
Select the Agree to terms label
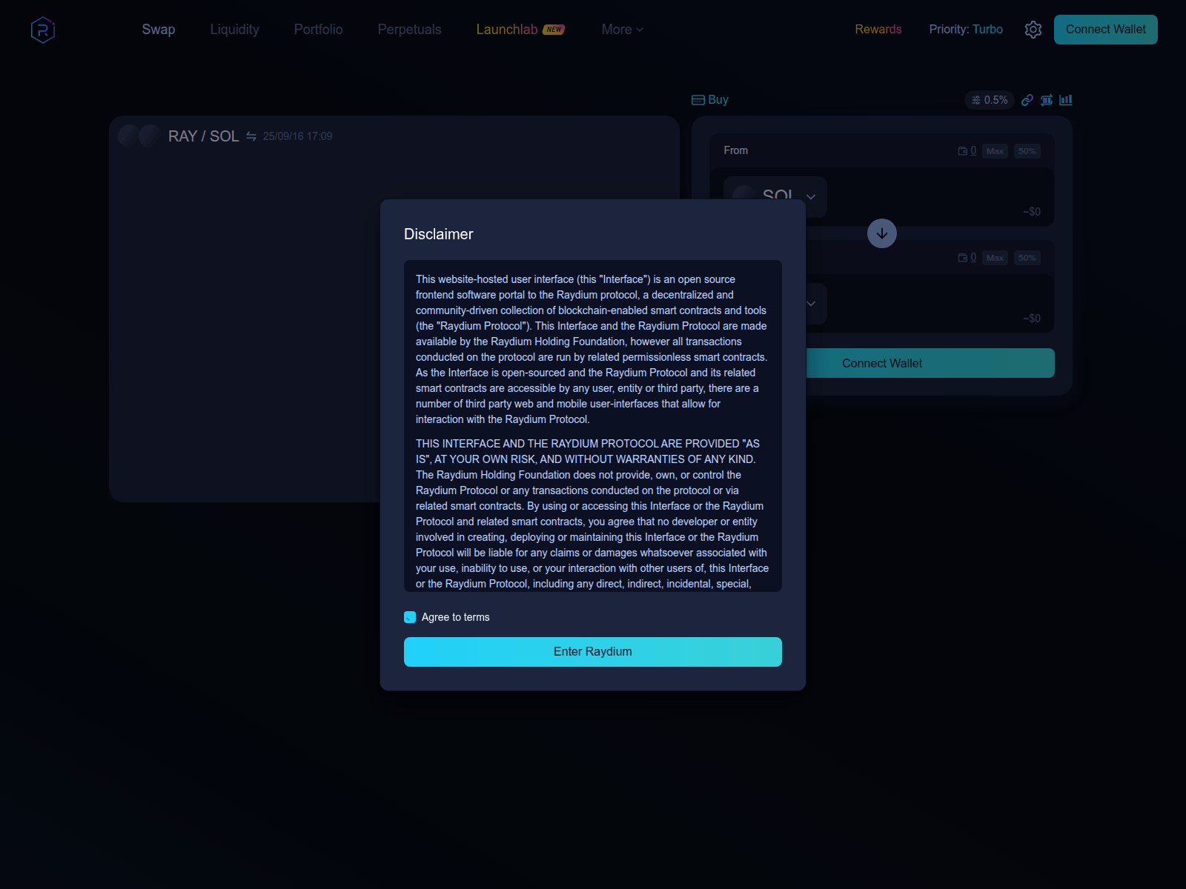(456, 617)
